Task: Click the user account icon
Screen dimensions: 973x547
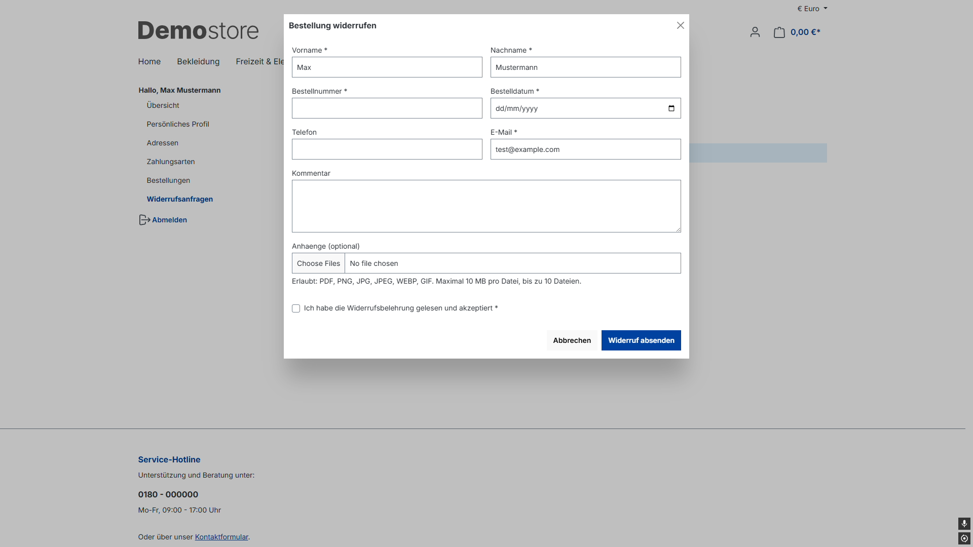Action: coord(755,32)
